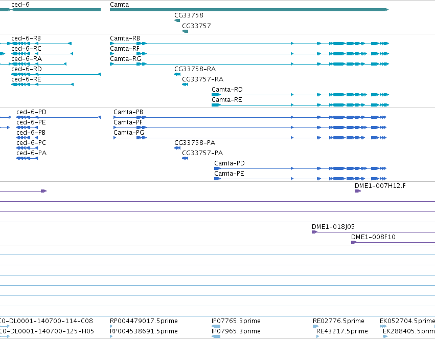Click the DME1-007H12.F clone label
The height and width of the screenshot is (339, 435).
click(x=380, y=186)
